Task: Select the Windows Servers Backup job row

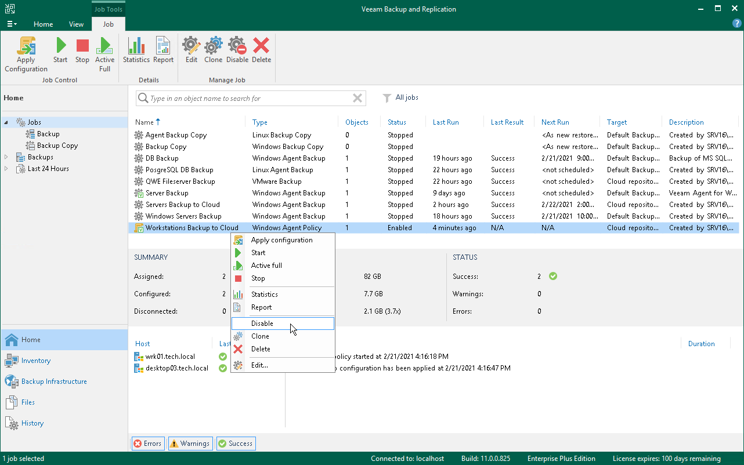Action: coord(434,216)
